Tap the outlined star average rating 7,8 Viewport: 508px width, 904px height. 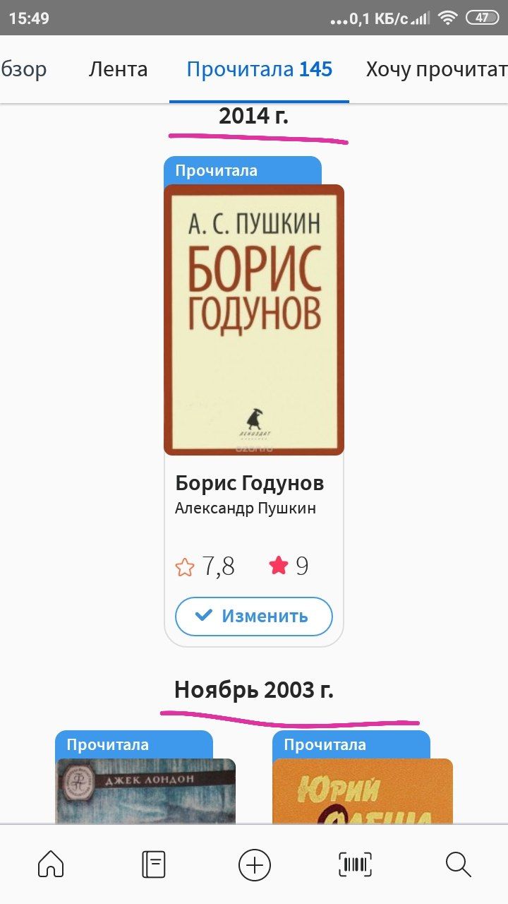(x=185, y=566)
